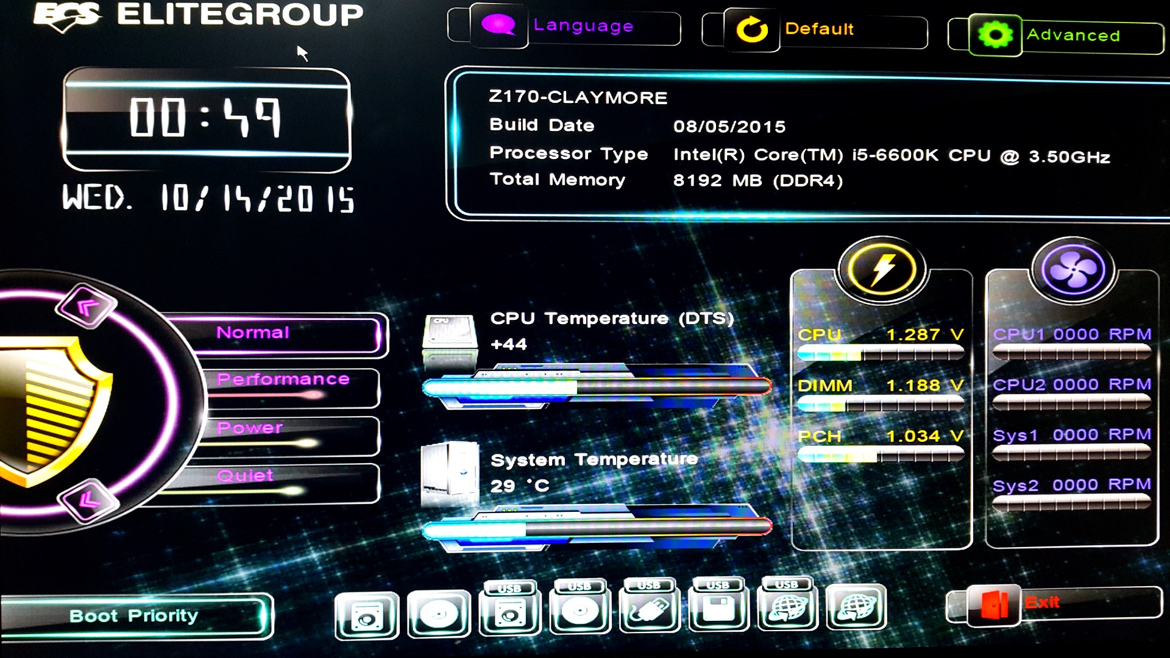Image resolution: width=1170 pixels, height=658 pixels.
Task: Switch to Advanced mode
Action: [1056, 35]
